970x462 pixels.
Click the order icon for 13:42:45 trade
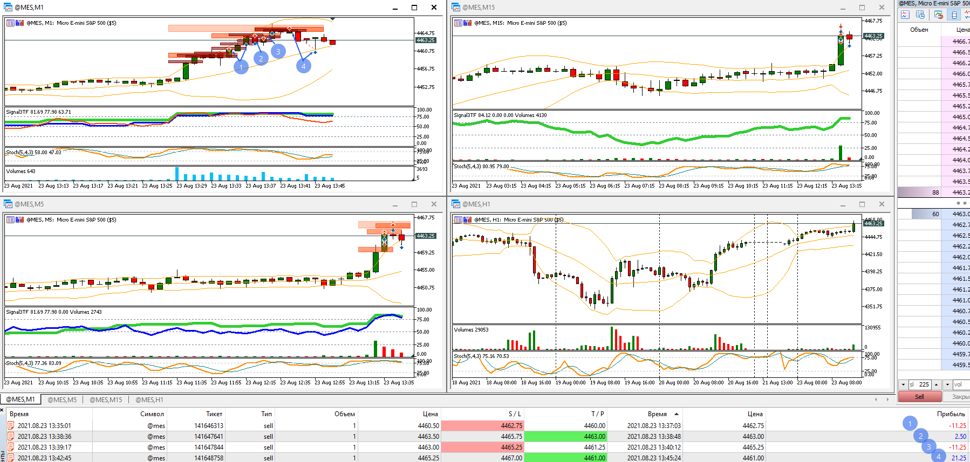click(x=11, y=458)
